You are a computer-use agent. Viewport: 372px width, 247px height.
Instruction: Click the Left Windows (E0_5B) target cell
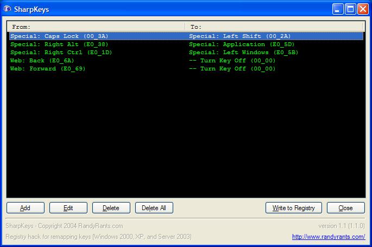(x=243, y=53)
